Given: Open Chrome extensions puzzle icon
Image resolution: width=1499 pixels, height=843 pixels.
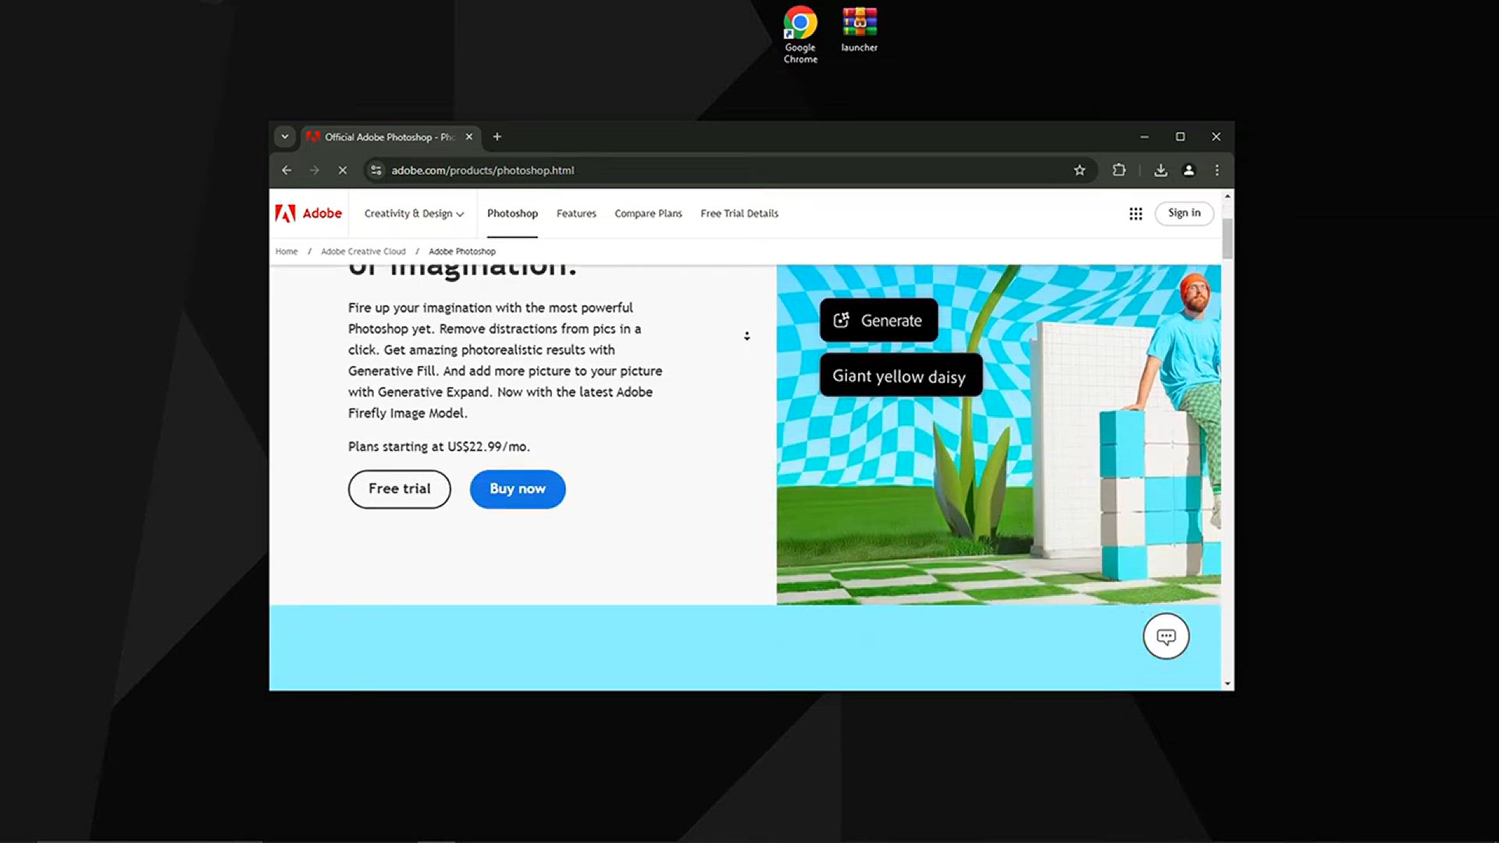Looking at the screenshot, I should [x=1119, y=170].
